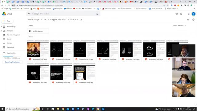Reverse sort direction arrow next to Zuletzt geändert
197x111 pixels.
[x=185, y=25]
